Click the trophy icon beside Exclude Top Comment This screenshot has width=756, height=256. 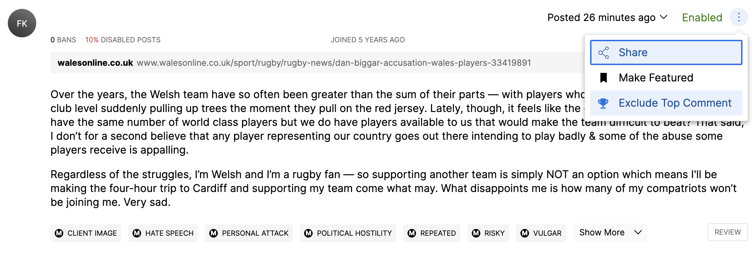click(603, 103)
